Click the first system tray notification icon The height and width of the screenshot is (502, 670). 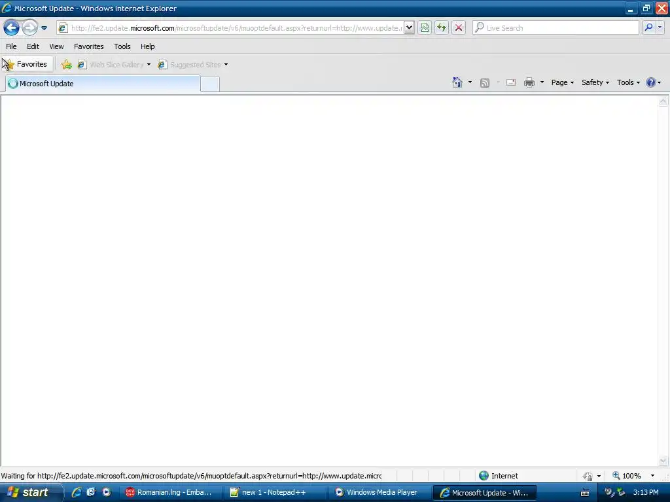609,492
